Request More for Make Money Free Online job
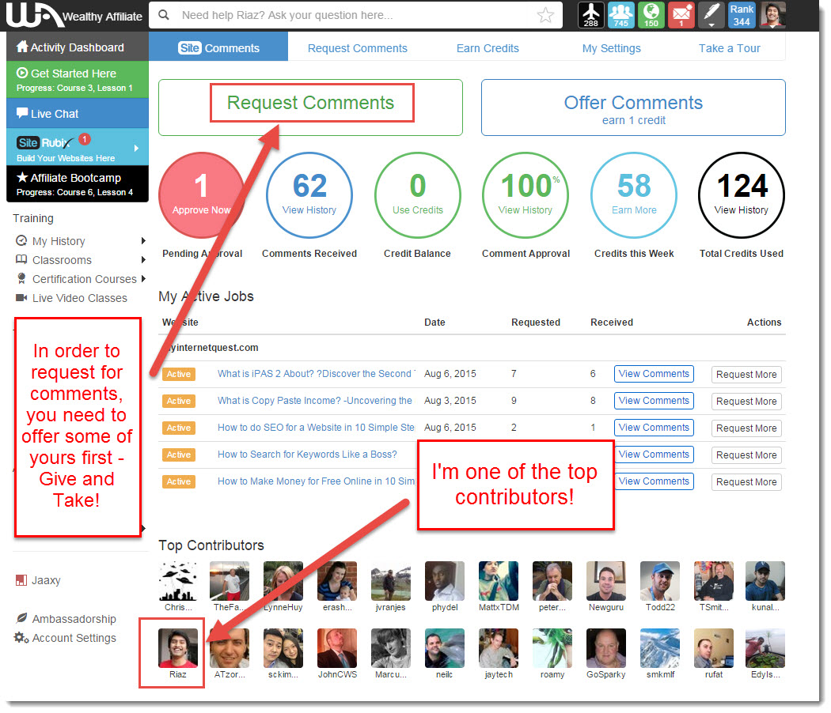831x713 pixels. 746,482
